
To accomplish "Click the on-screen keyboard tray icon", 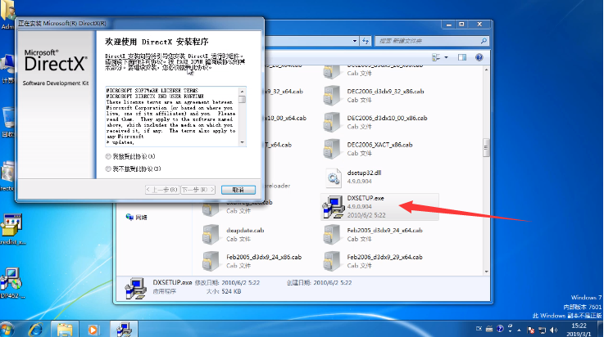I will (x=489, y=329).
